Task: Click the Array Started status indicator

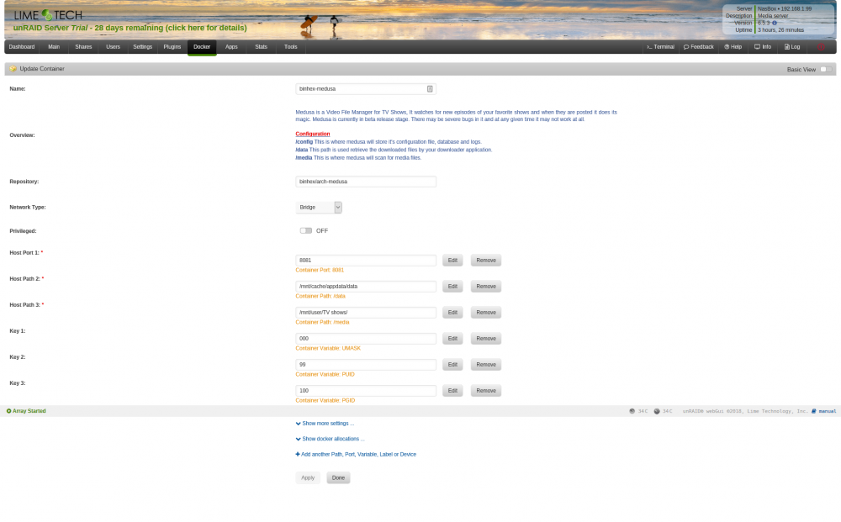Action: click(26, 411)
